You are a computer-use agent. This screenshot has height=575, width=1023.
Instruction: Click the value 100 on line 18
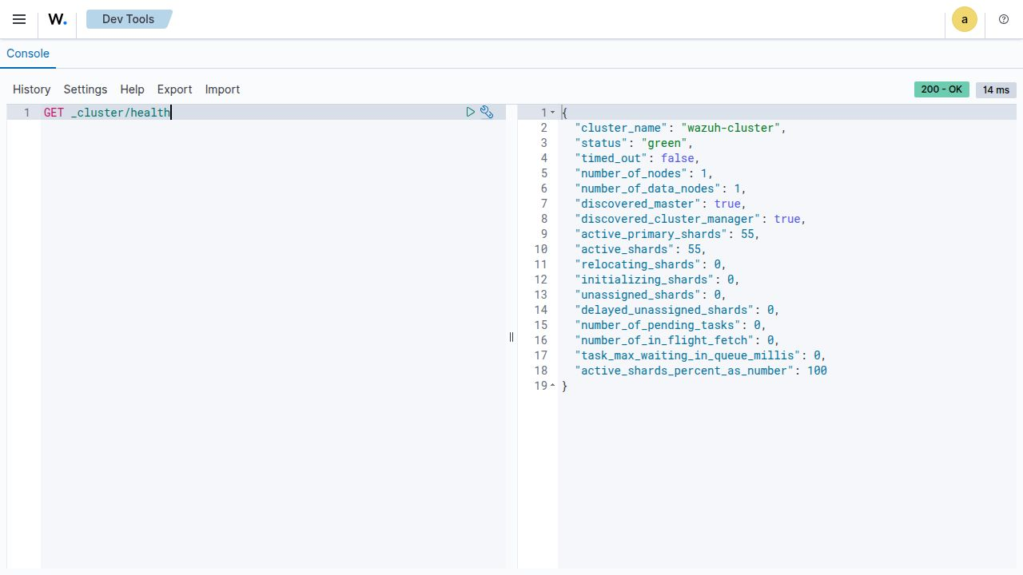(818, 371)
